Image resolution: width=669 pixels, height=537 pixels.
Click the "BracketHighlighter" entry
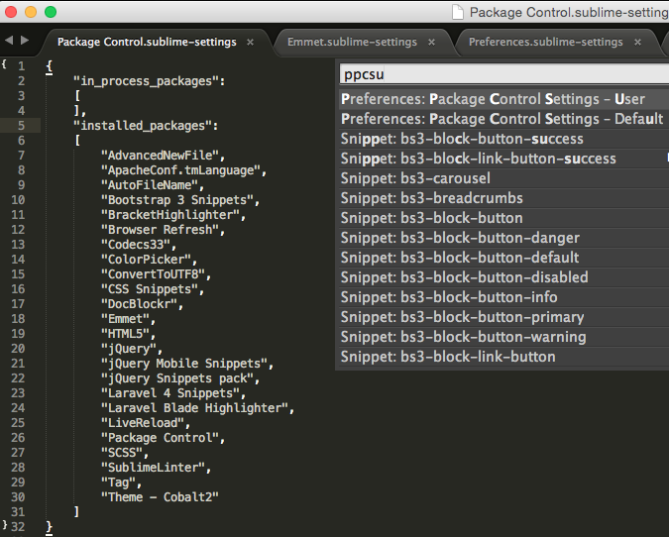click(x=173, y=215)
